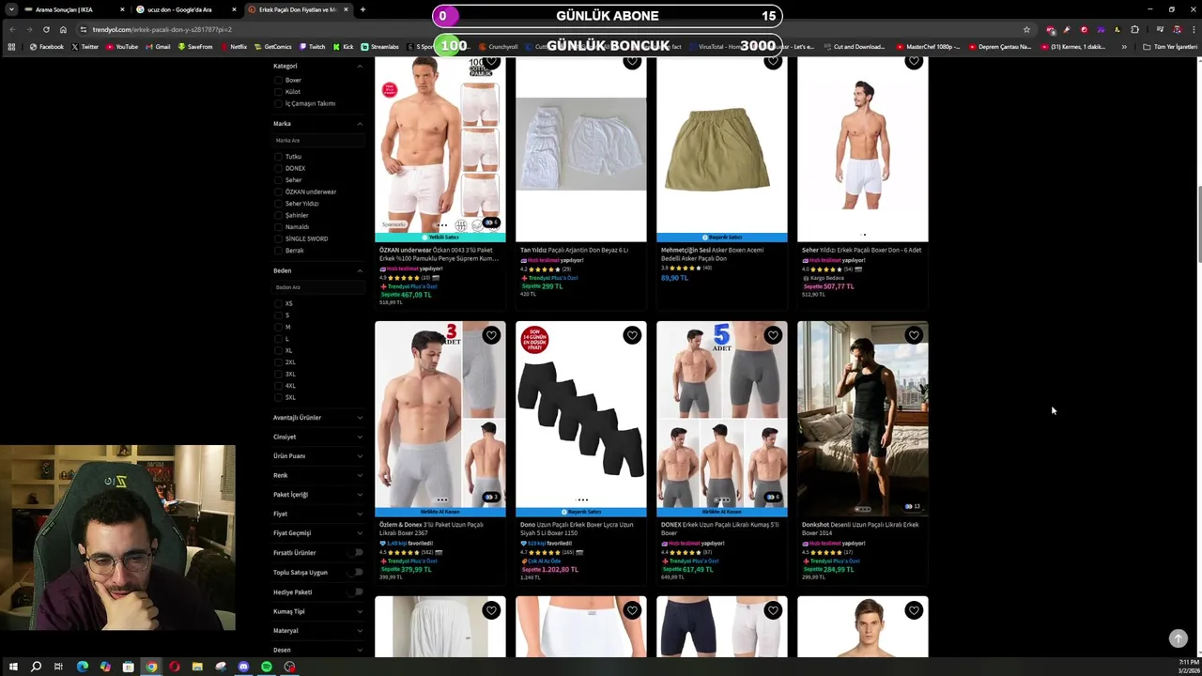The image size is (1202, 676).
Task: Open the browser extensions puzzle icon
Action: 1134,29
